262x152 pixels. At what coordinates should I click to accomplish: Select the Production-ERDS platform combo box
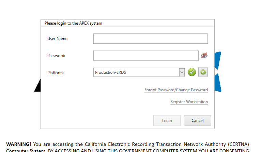(x=136, y=72)
